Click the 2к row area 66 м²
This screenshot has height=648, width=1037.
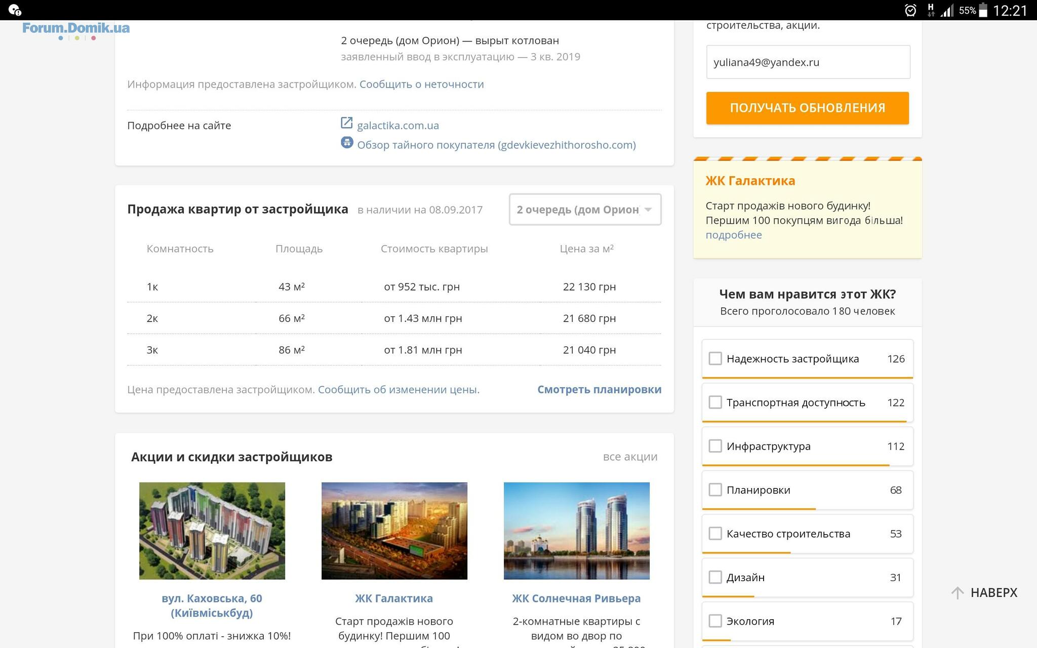click(x=292, y=318)
